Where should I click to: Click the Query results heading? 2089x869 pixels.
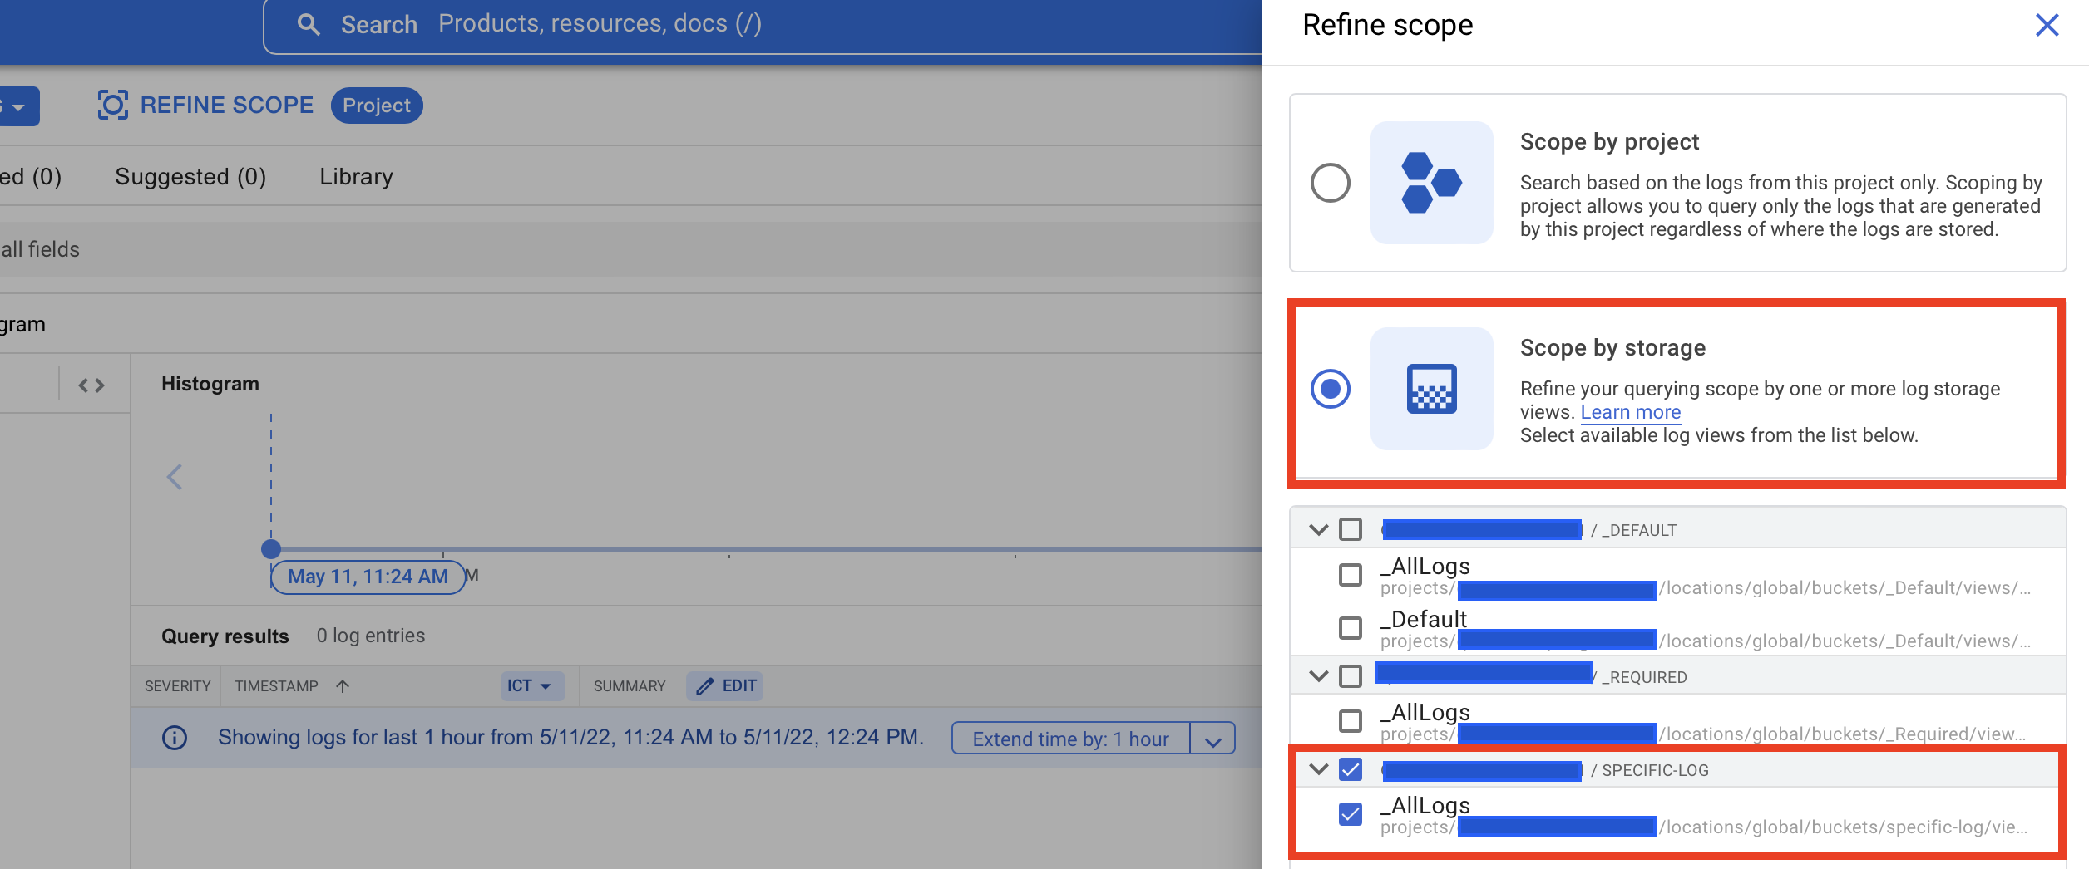coord(225,636)
